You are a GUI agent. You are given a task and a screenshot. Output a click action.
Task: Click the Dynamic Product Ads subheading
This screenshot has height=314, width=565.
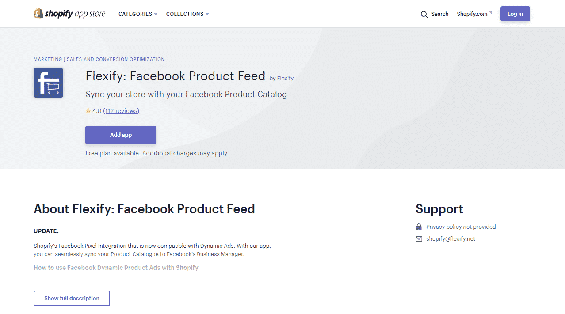click(116, 268)
